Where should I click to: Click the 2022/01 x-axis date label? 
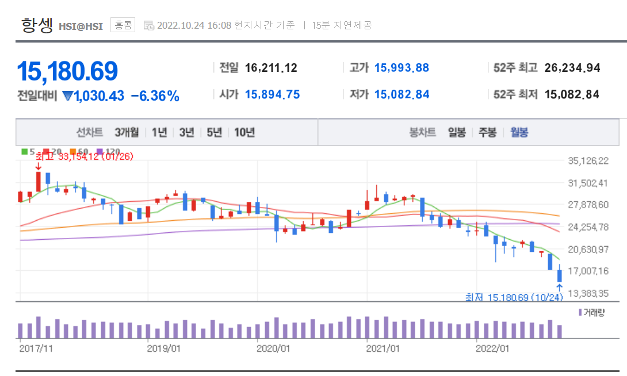pos(492,348)
